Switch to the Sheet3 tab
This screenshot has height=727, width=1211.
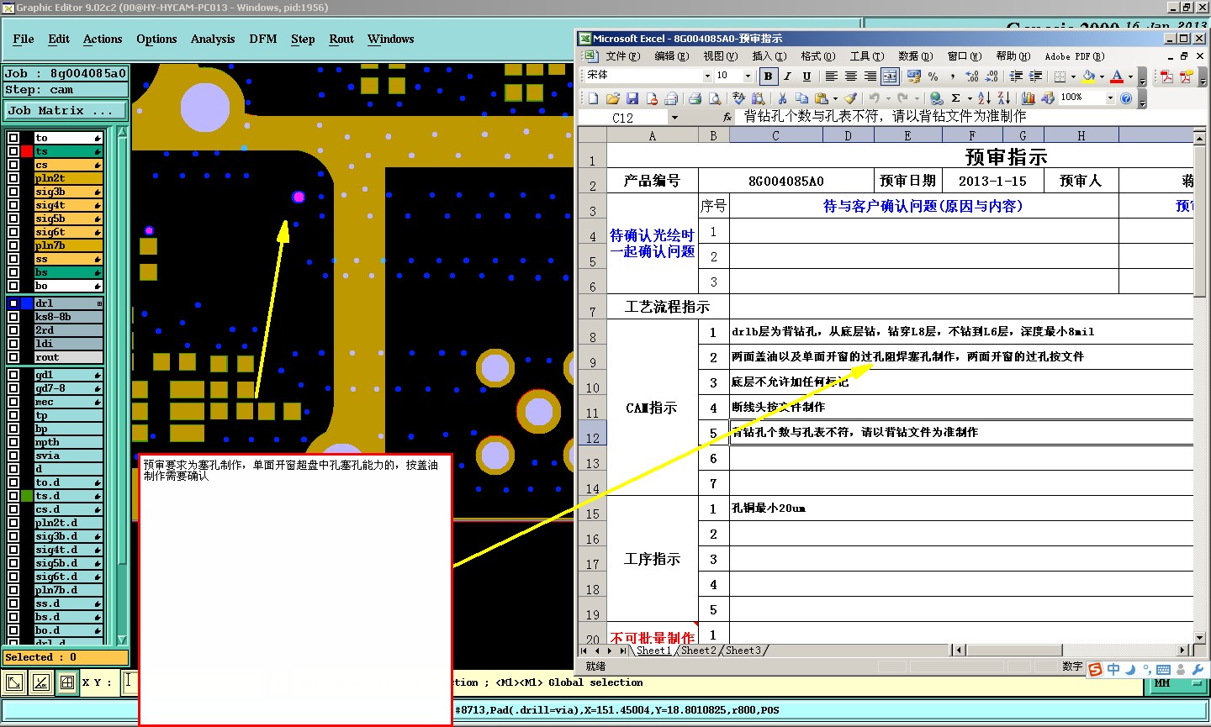click(743, 651)
